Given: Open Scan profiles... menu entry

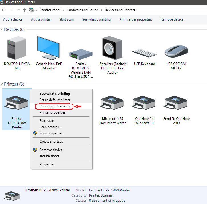Looking at the screenshot, I should click(61, 127).
